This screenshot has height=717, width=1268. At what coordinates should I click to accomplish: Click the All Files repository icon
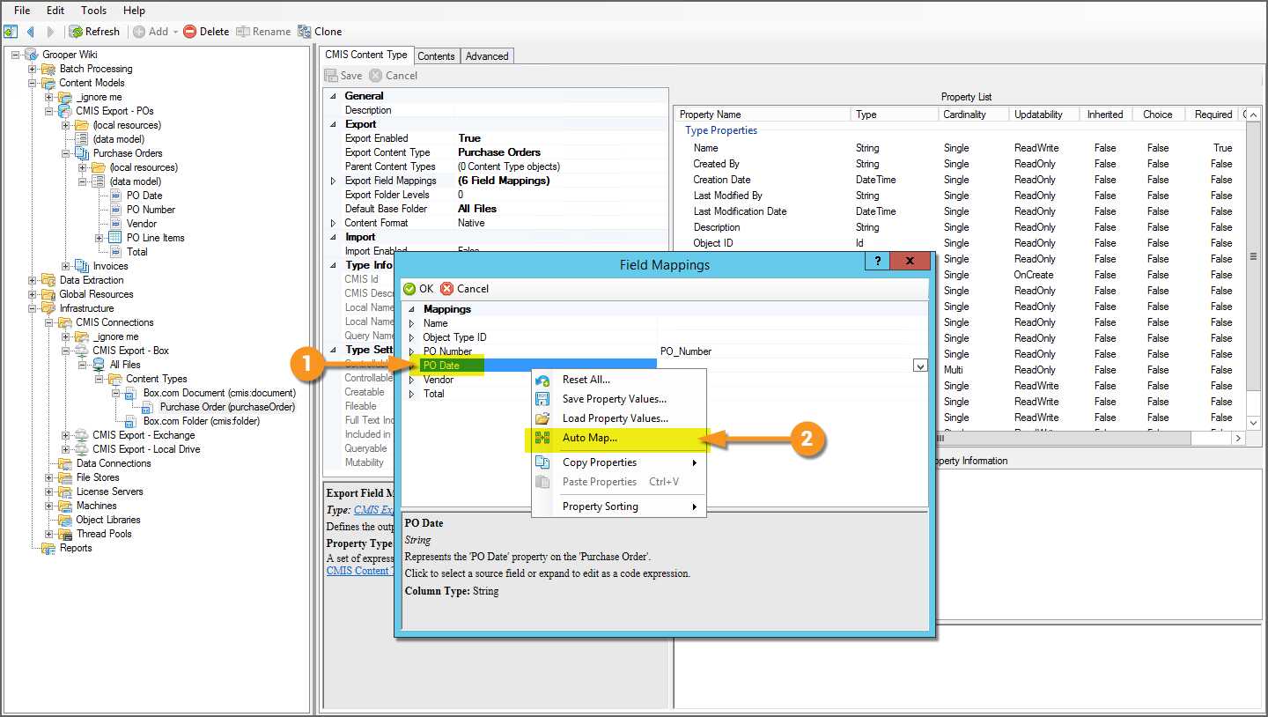click(x=99, y=365)
